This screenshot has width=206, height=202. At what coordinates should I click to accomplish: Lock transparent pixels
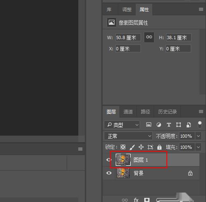123,147
